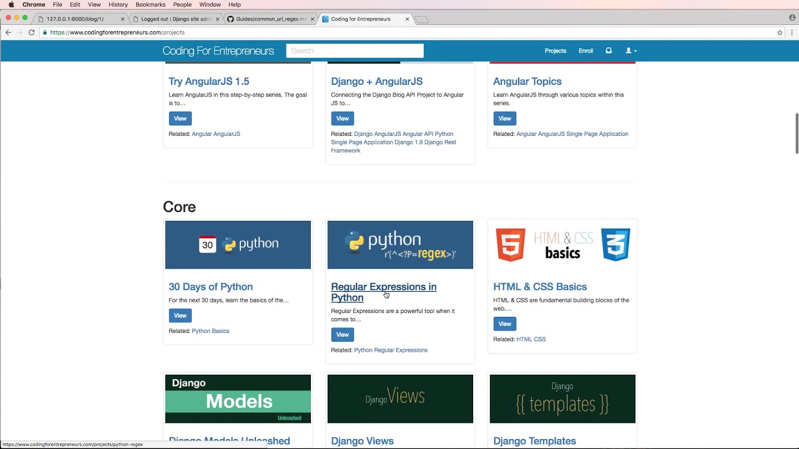Open the user account dropdown in navbar
The height and width of the screenshot is (449, 799).
631,51
